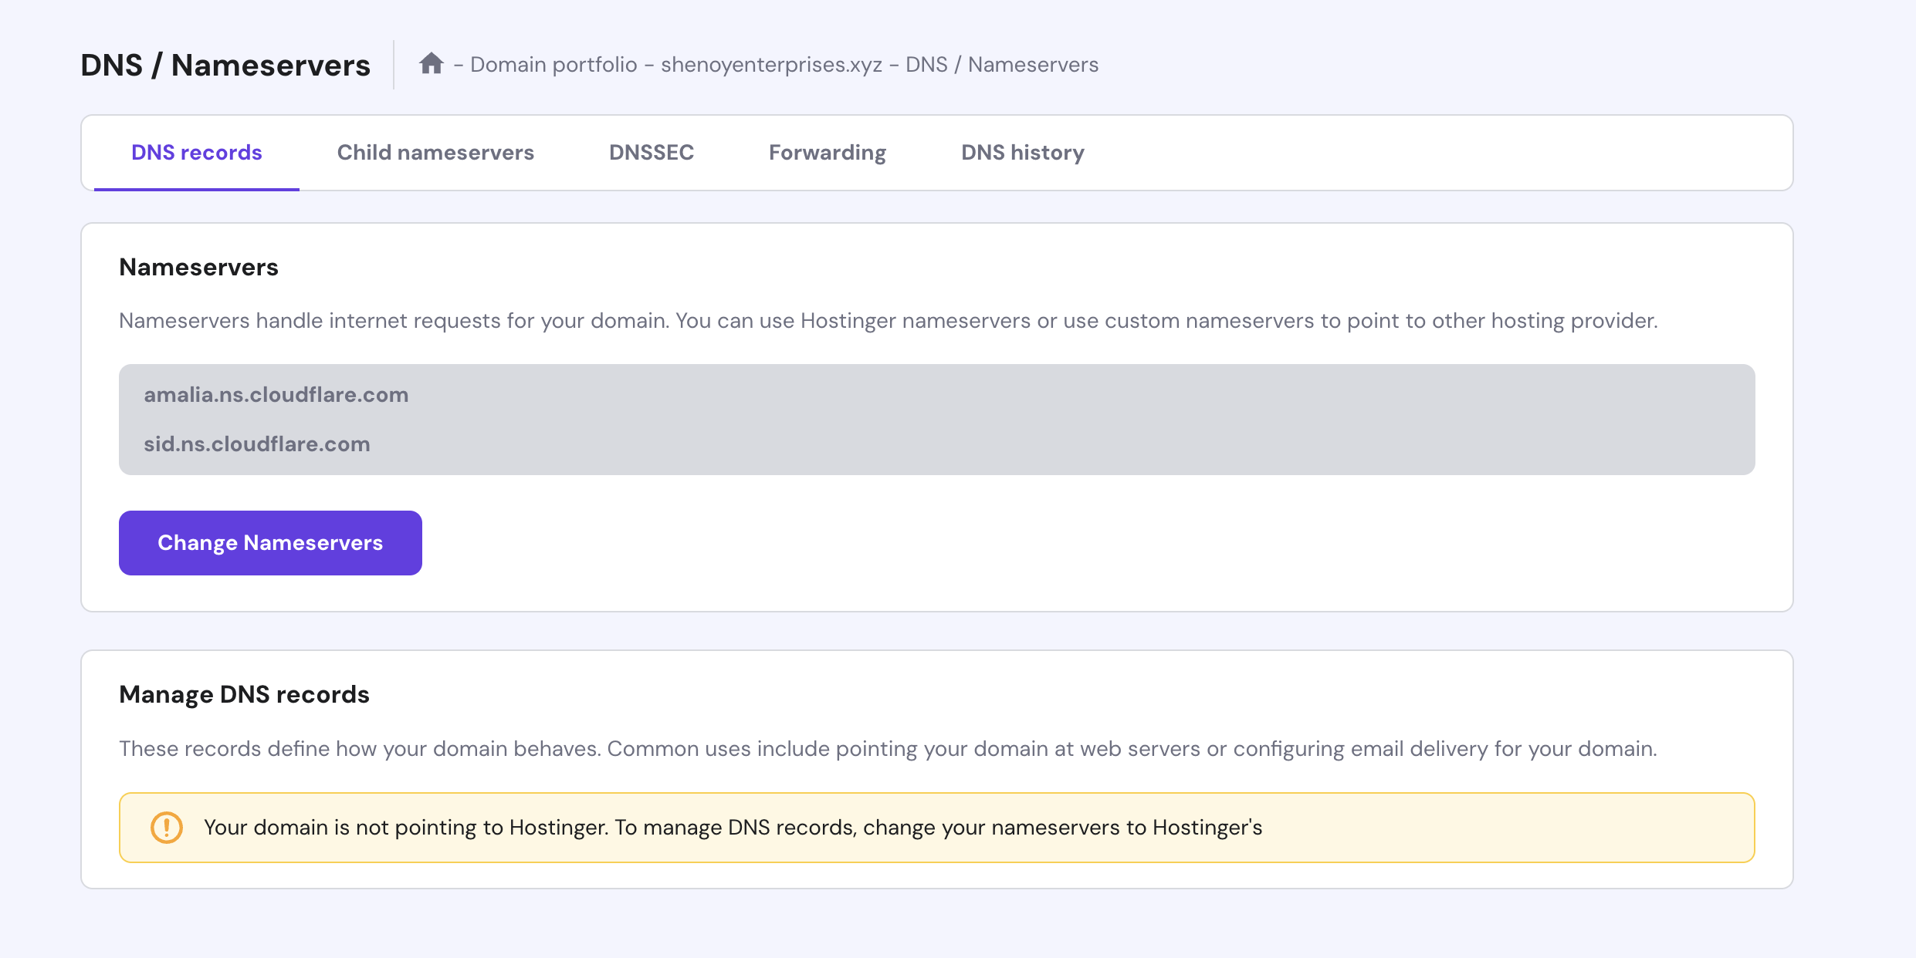Click the DNS records description paragraph
Screen dimensions: 1916x958
tap(888, 749)
